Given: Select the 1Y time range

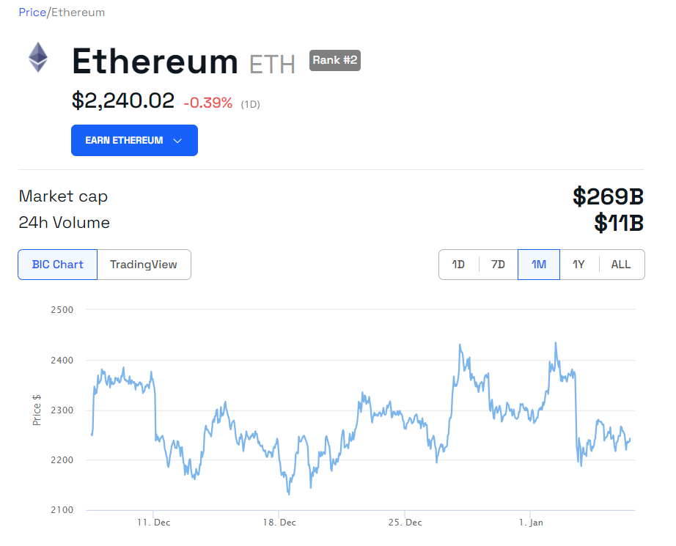Looking at the screenshot, I should [578, 265].
